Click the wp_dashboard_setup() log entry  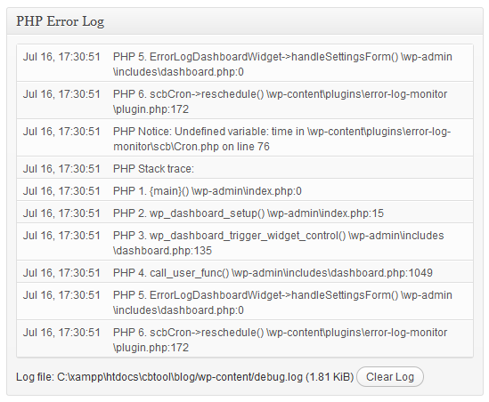[x=245, y=212]
